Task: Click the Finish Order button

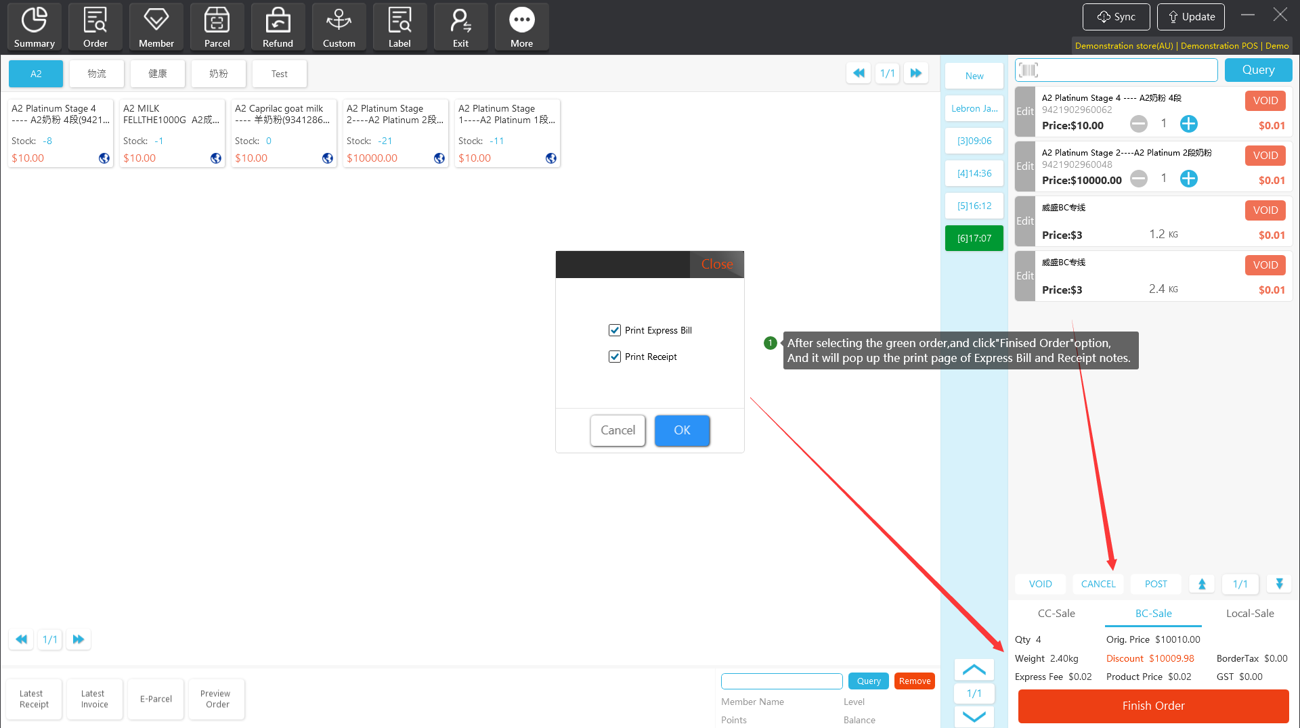Action: pos(1153,706)
